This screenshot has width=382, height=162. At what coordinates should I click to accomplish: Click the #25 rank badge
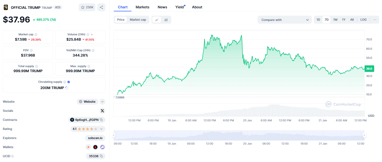click(x=58, y=7)
